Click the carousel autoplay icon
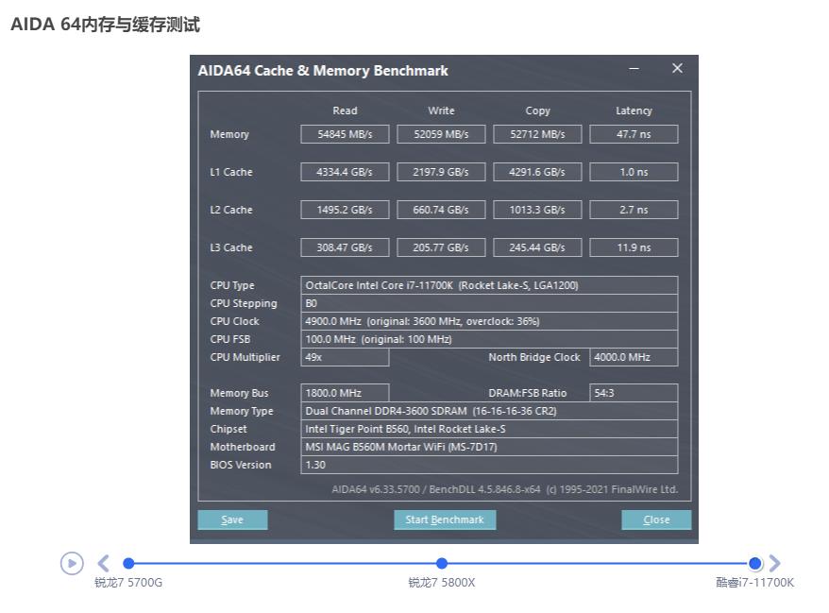 (x=73, y=564)
